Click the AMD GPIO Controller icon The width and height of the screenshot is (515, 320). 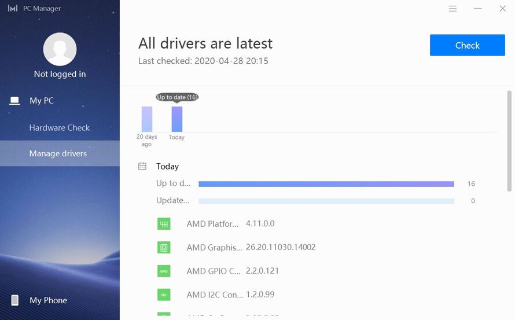click(164, 271)
